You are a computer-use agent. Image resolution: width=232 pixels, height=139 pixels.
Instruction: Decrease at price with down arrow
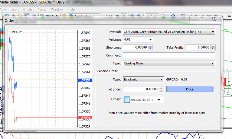pos(161,90)
